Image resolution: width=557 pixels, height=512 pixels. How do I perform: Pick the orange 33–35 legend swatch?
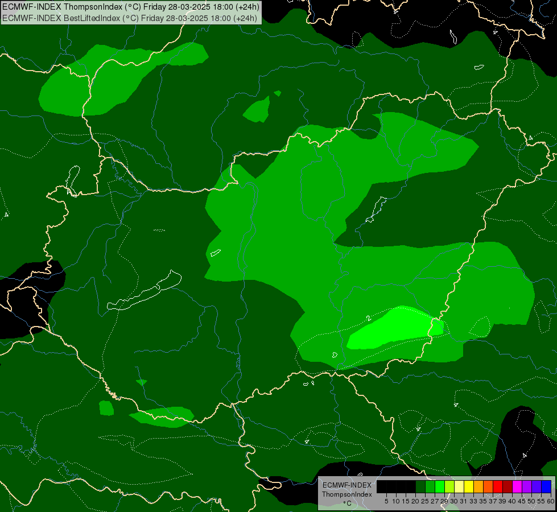(479, 486)
